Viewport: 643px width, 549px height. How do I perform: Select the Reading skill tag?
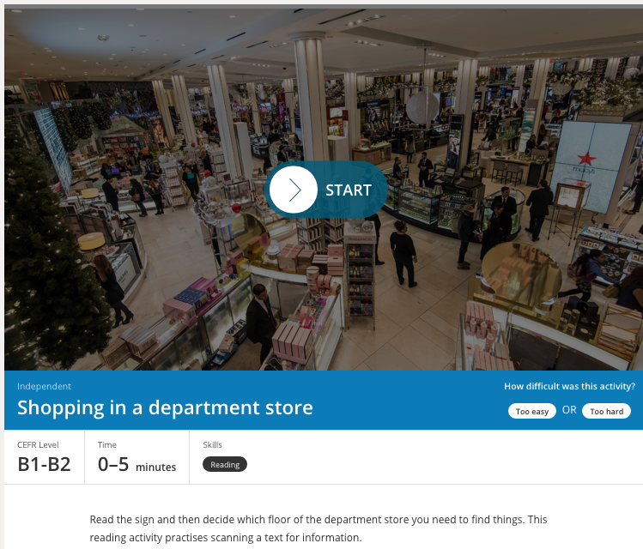(225, 464)
